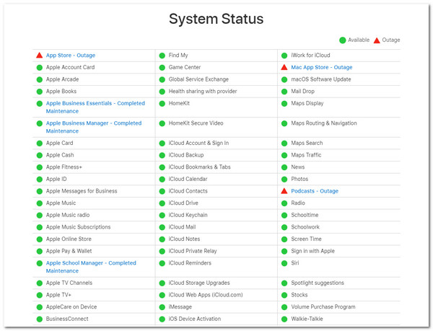Click the green status dot beside Siri
The width and height of the screenshot is (433, 331).
point(284,263)
